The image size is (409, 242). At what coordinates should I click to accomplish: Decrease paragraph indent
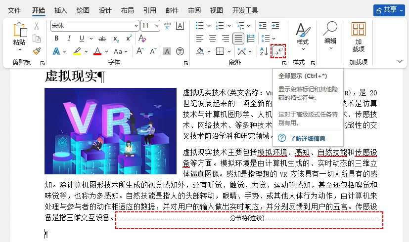click(x=263, y=26)
